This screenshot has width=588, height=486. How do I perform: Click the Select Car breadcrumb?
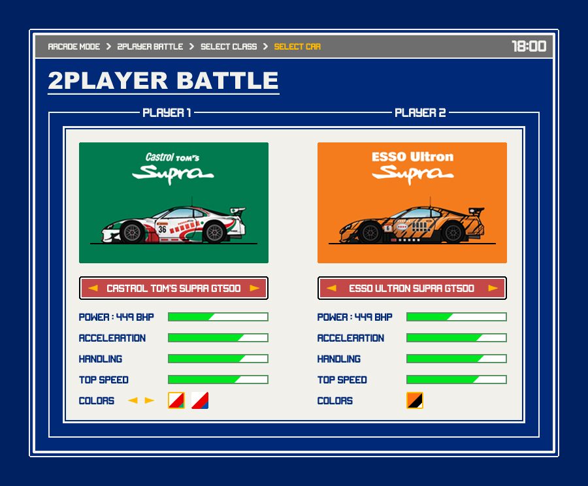pos(297,46)
